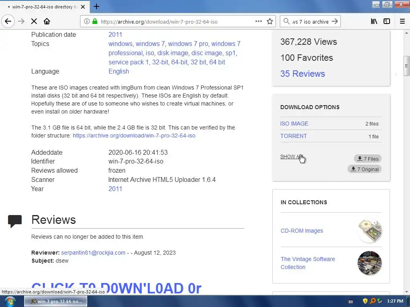Click the Windows Start orb
410x307 pixels.
tap(10, 301)
